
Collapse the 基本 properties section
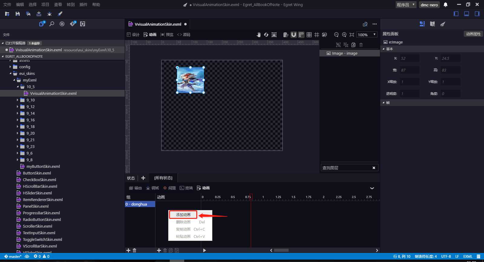tap(384, 49)
